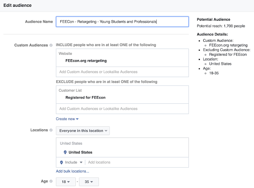
Task: Click the Add bulk locations link
Action: click(72, 171)
